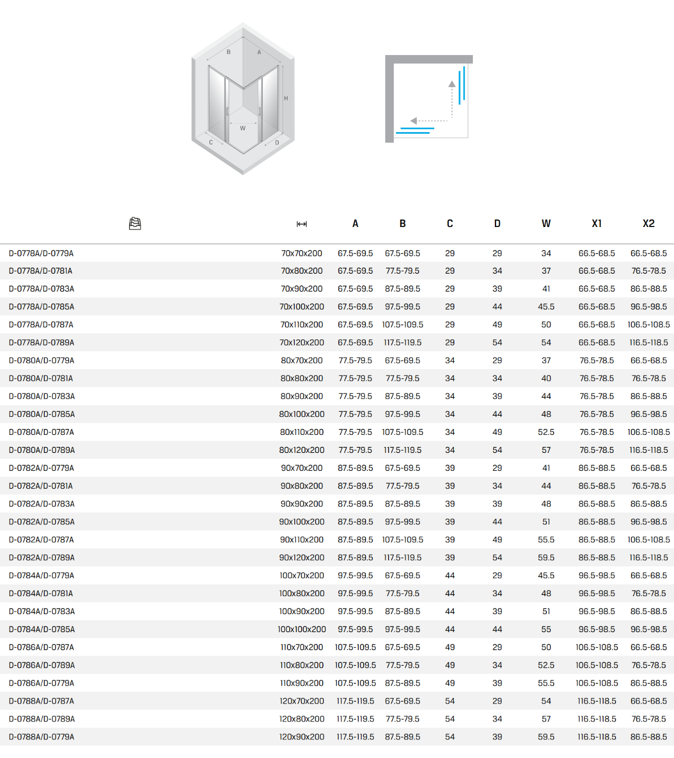
Task: Select the 100x100x200 size cell
Action: coord(302,629)
